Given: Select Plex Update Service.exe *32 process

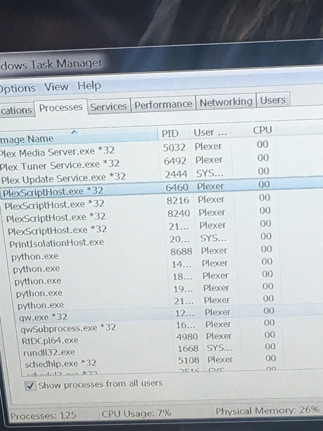Looking at the screenshot, I should [161, 176].
